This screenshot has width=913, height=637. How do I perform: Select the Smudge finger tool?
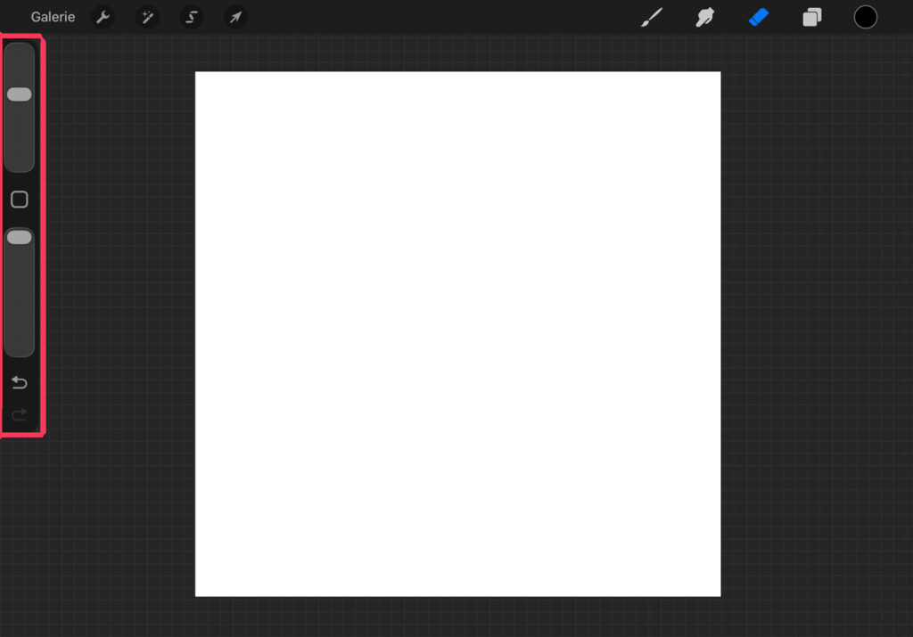coord(704,17)
